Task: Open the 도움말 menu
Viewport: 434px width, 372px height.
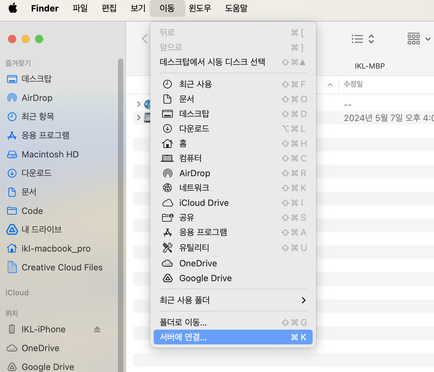Action: pos(236,8)
